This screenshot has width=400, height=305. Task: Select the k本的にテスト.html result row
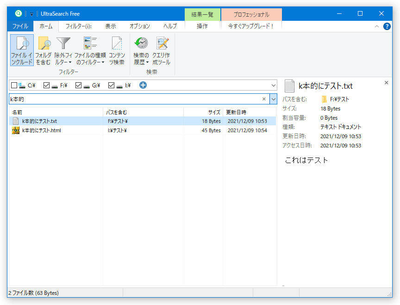point(143,130)
